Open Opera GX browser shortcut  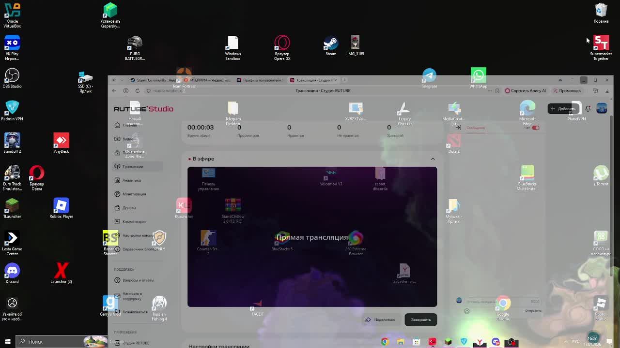282,48
